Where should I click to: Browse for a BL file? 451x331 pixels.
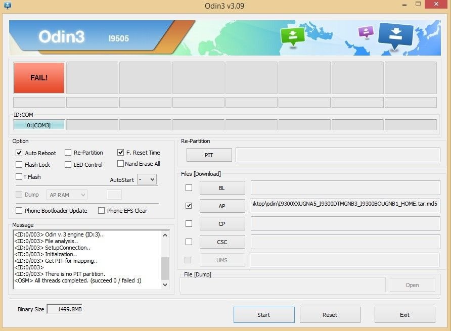click(x=222, y=188)
